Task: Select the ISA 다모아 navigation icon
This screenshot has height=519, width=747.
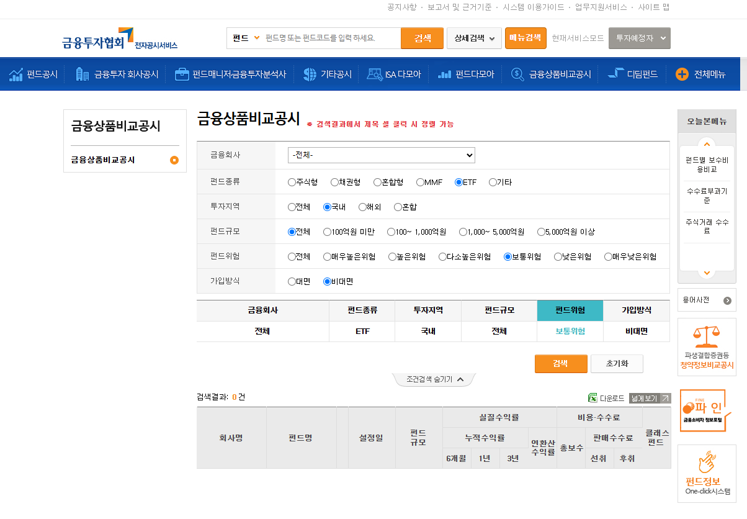Action: [374, 74]
